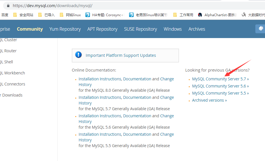
Task: Click the padlock icon in address bar
Action: [8, 6]
